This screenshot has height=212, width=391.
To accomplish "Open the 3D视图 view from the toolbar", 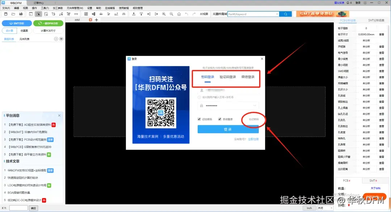I will tap(203, 14).
